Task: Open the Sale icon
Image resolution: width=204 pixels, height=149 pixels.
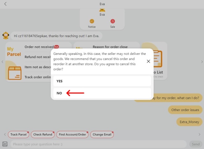Action: click(x=113, y=21)
